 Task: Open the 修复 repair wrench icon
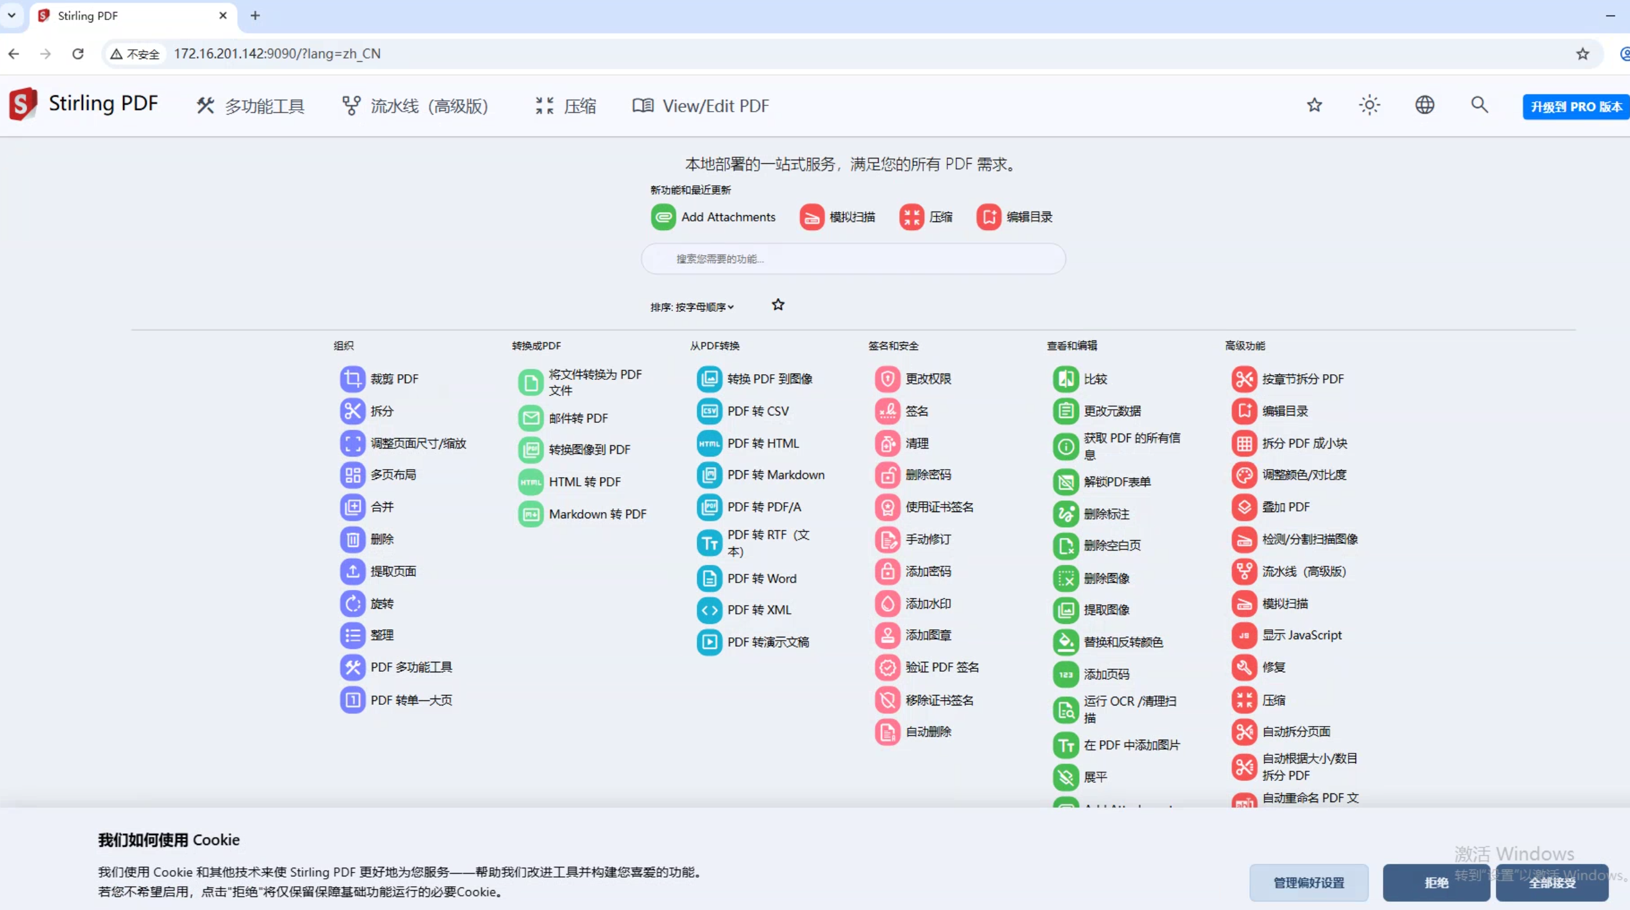coord(1244,667)
